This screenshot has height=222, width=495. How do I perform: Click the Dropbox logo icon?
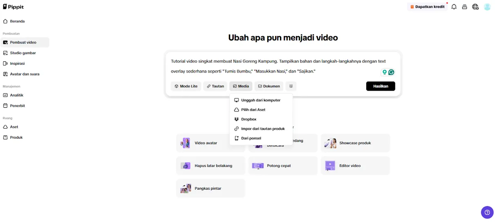click(236, 119)
